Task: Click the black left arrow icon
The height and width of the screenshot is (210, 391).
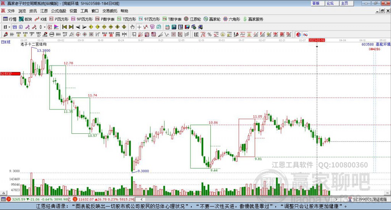Action: coord(78,27)
